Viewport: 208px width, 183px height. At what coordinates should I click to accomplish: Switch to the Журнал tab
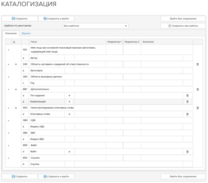26,33
